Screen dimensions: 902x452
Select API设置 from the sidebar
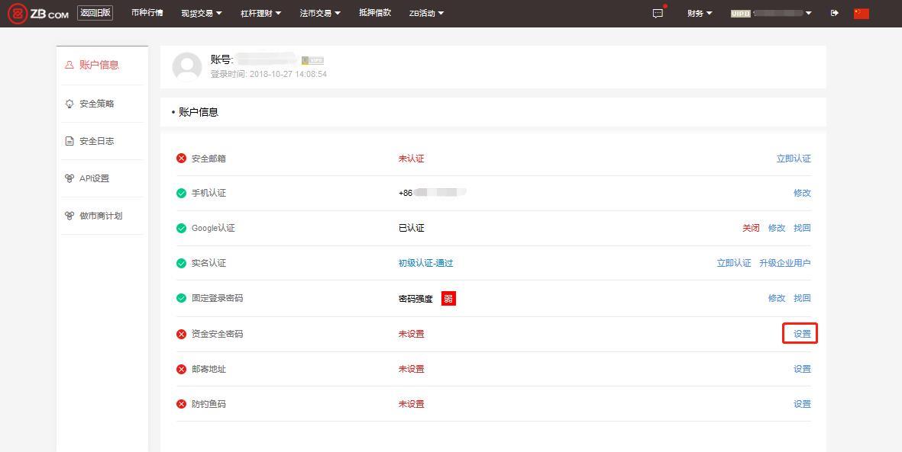(94, 178)
